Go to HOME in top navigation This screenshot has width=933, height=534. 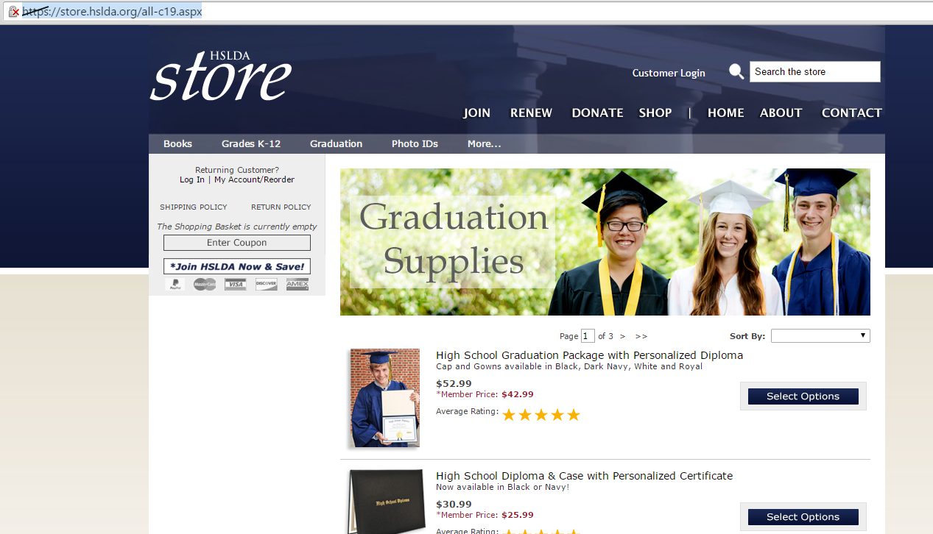[725, 113]
